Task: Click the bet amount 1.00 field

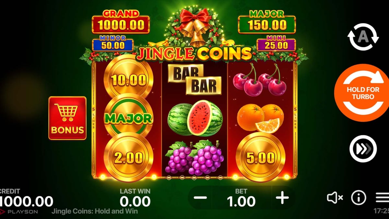Action: (242, 198)
